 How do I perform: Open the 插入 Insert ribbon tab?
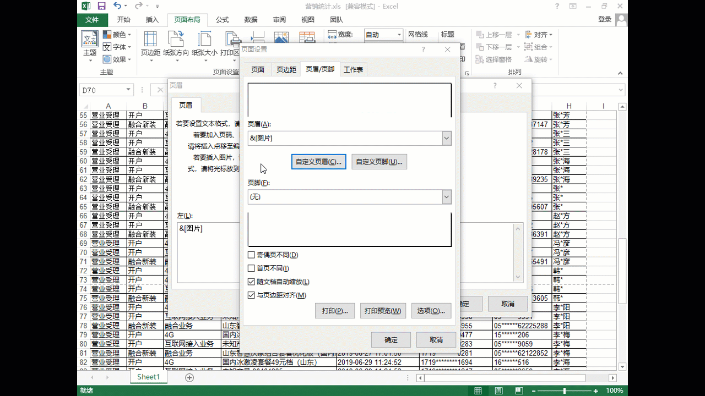point(152,20)
